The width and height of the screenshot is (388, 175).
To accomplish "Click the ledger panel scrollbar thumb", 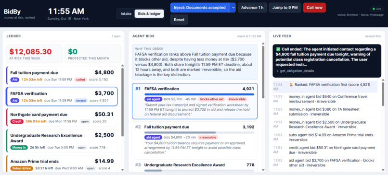I will (x=122, y=102).
